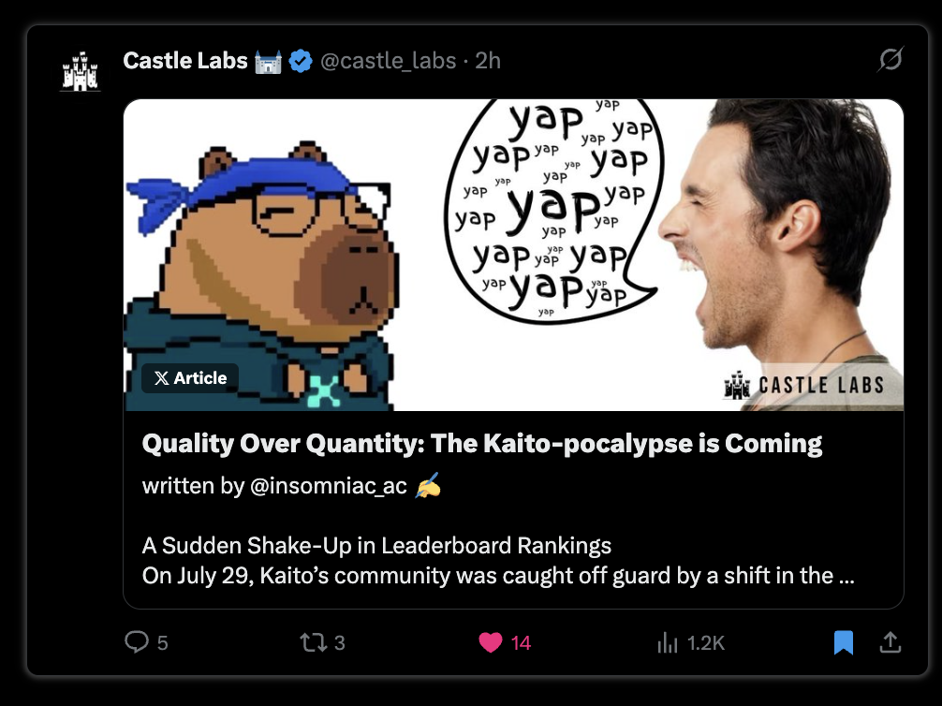The height and width of the screenshot is (706, 942).
Task: Open the Castle Labs profile avatar
Action: pos(81,71)
